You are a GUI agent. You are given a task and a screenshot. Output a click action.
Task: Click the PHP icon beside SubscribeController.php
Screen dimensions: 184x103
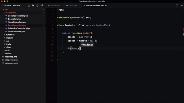tap(6, 28)
